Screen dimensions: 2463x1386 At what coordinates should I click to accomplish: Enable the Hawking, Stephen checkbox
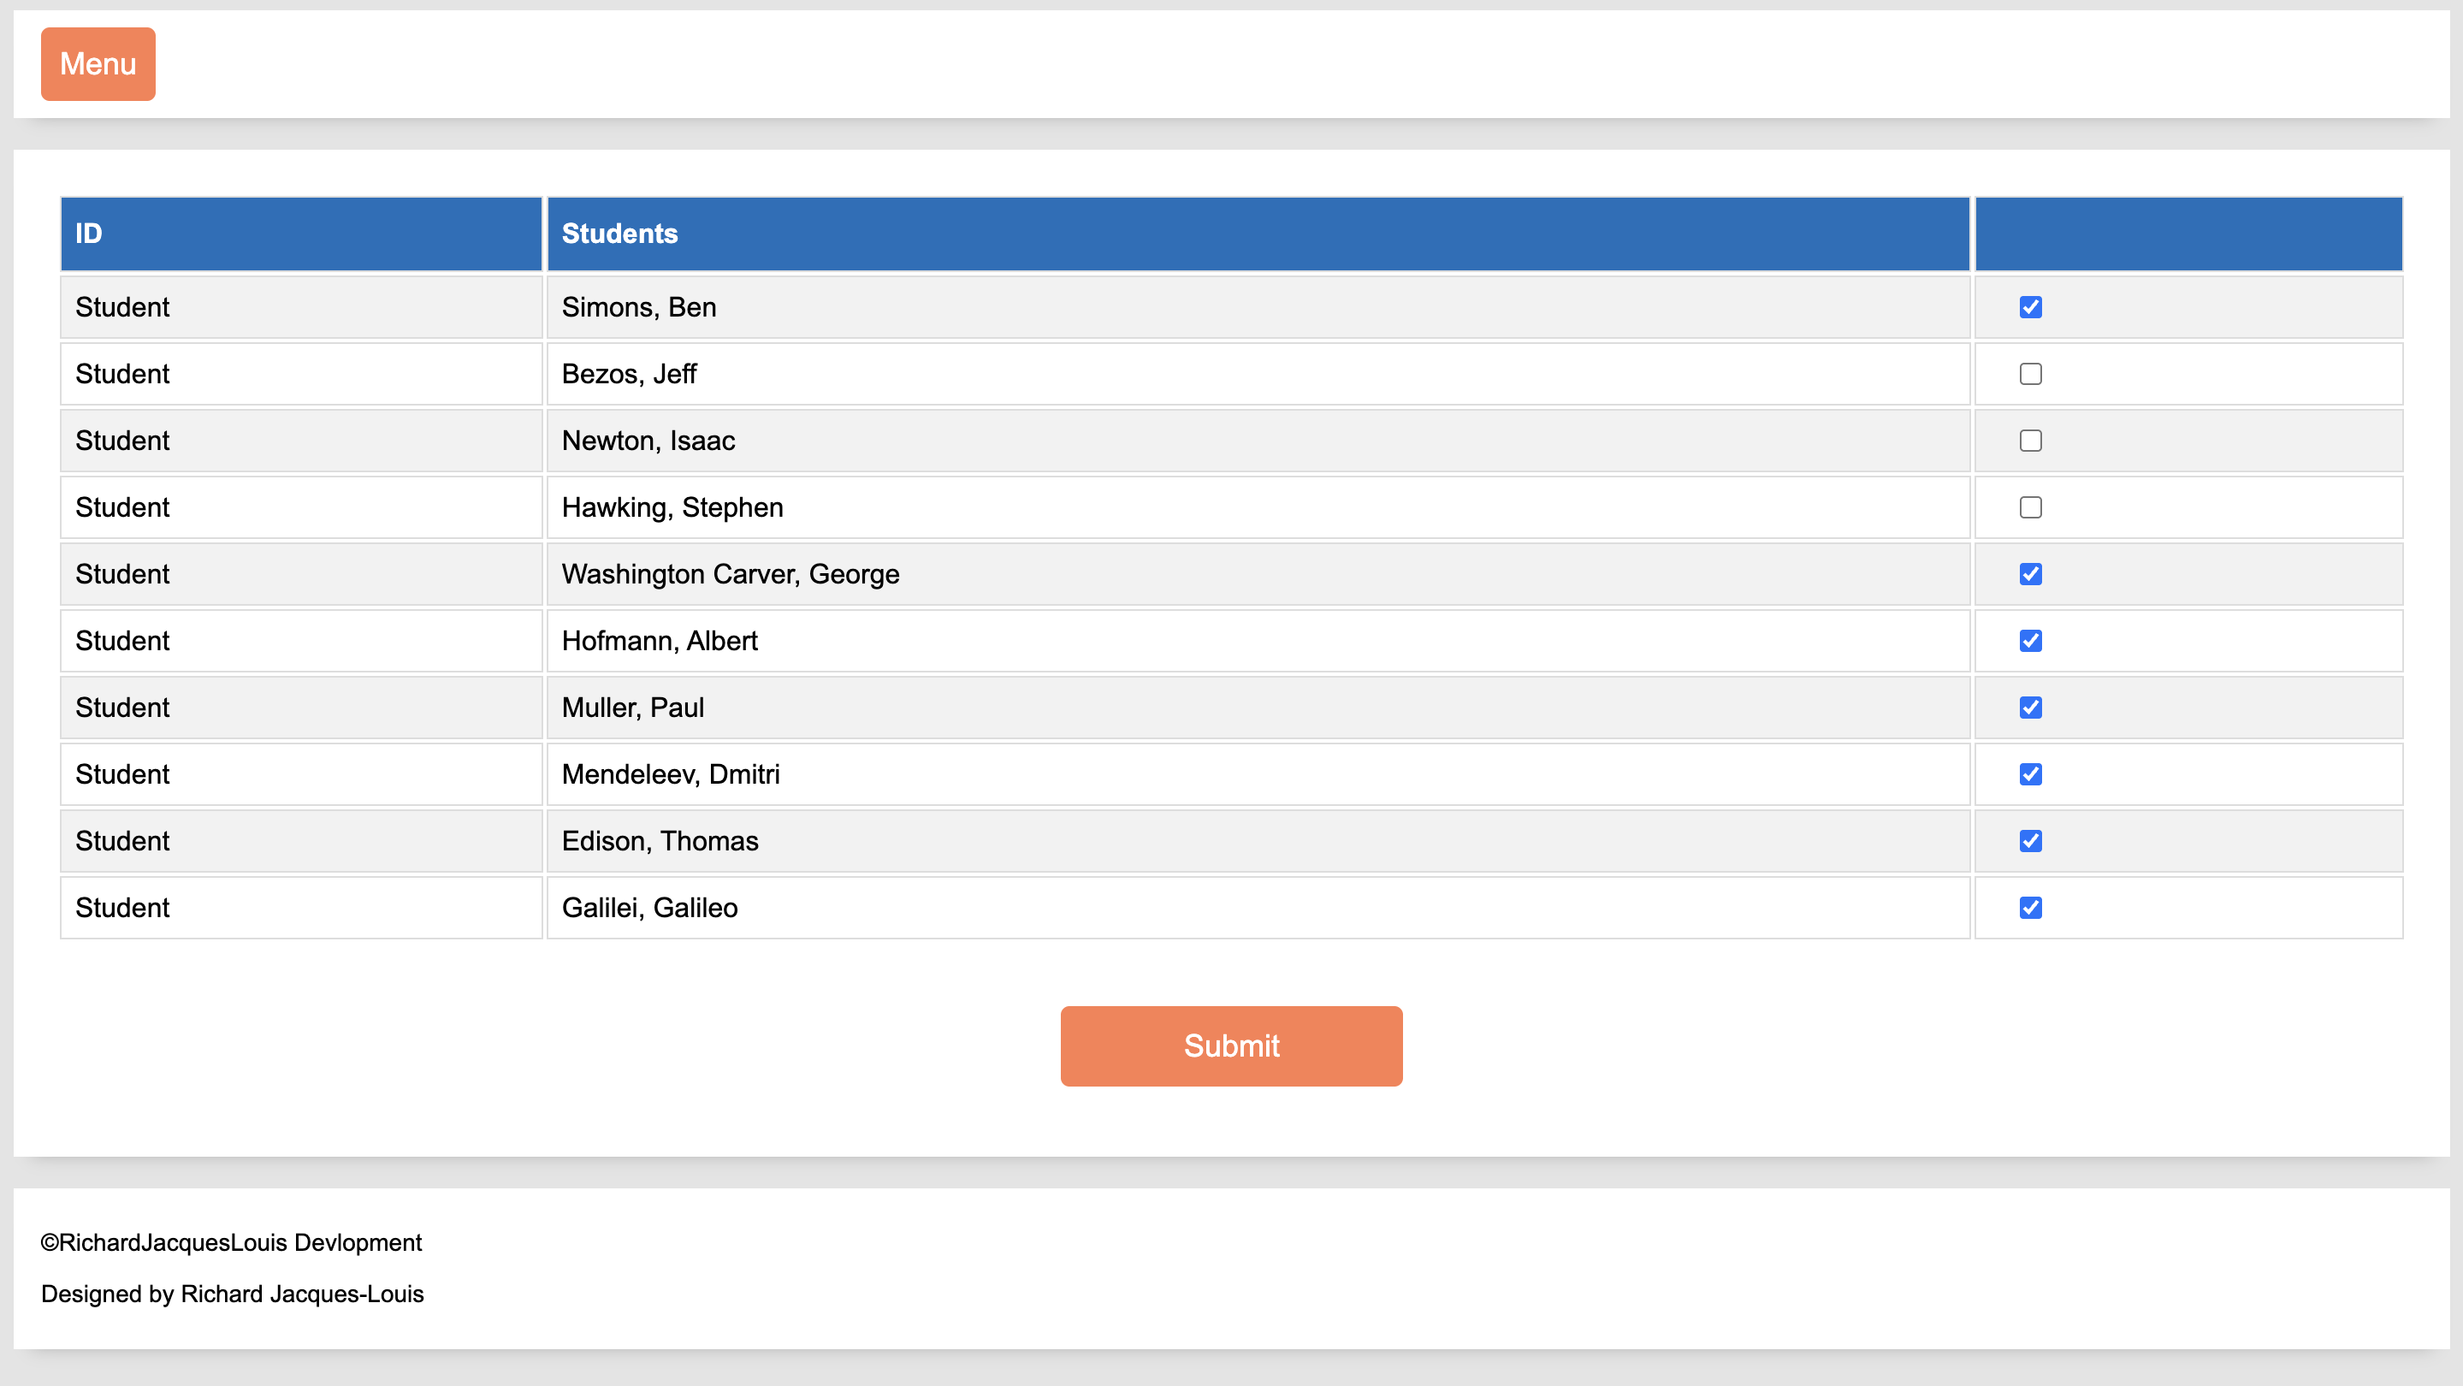click(2030, 507)
